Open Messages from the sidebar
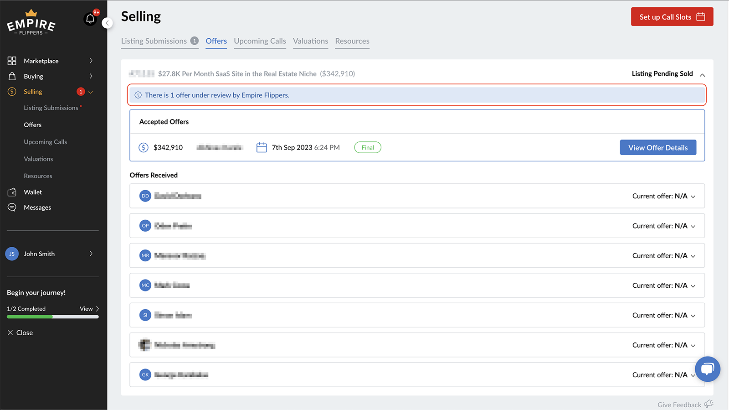This screenshot has height=410, width=729. coord(37,208)
